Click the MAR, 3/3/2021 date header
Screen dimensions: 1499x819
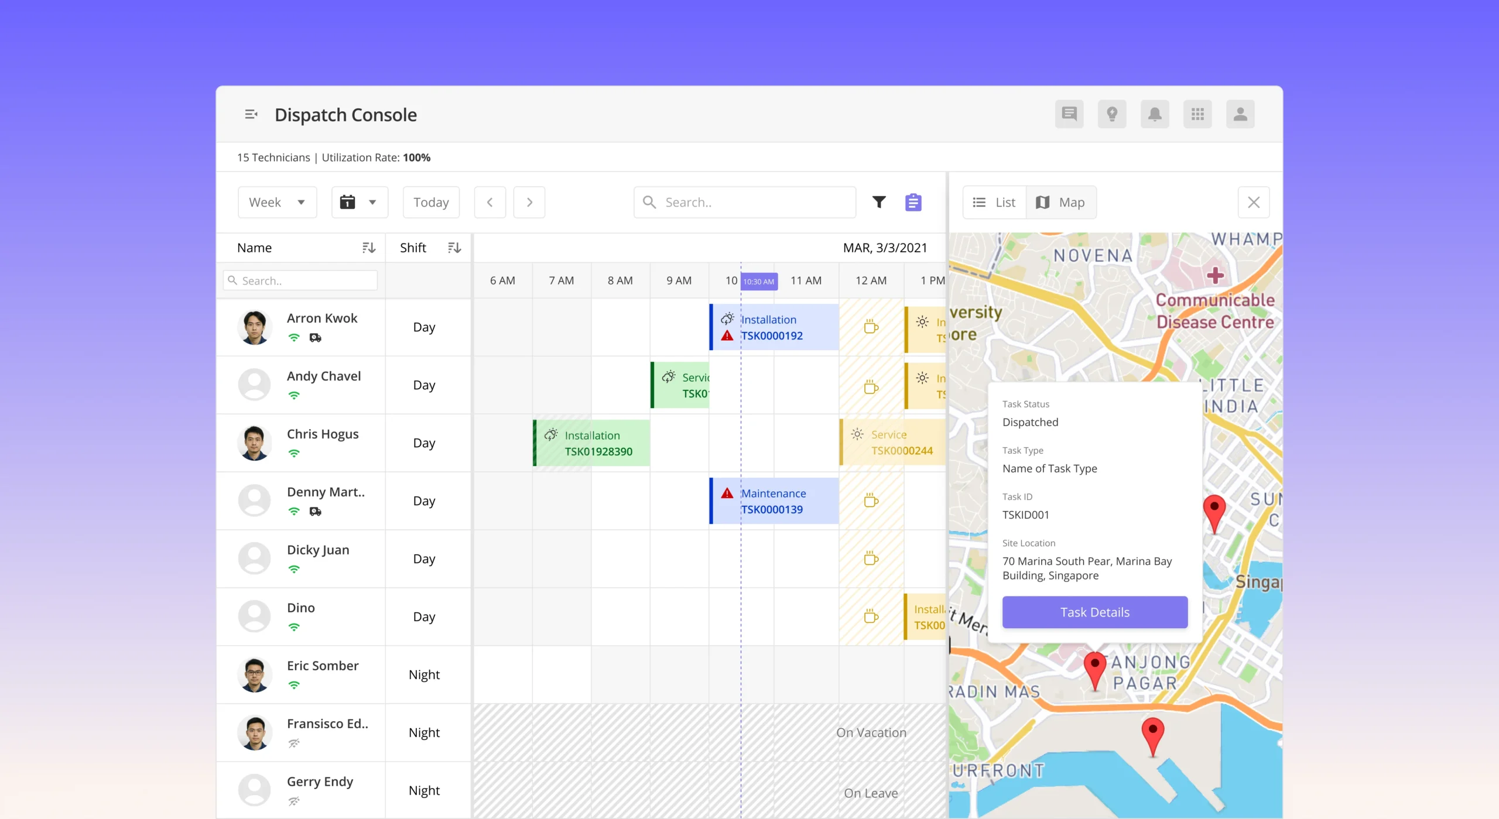point(885,248)
